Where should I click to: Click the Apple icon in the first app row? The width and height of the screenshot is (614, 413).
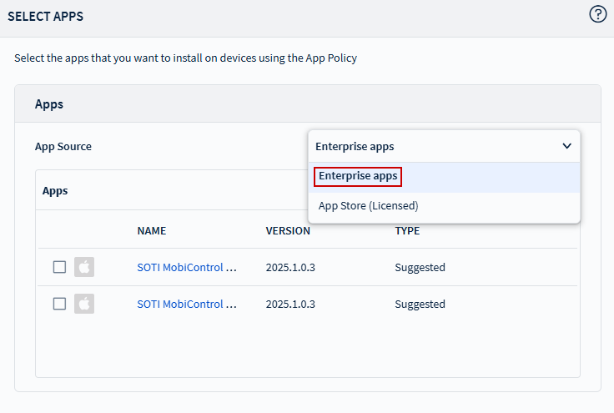coord(84,267)
